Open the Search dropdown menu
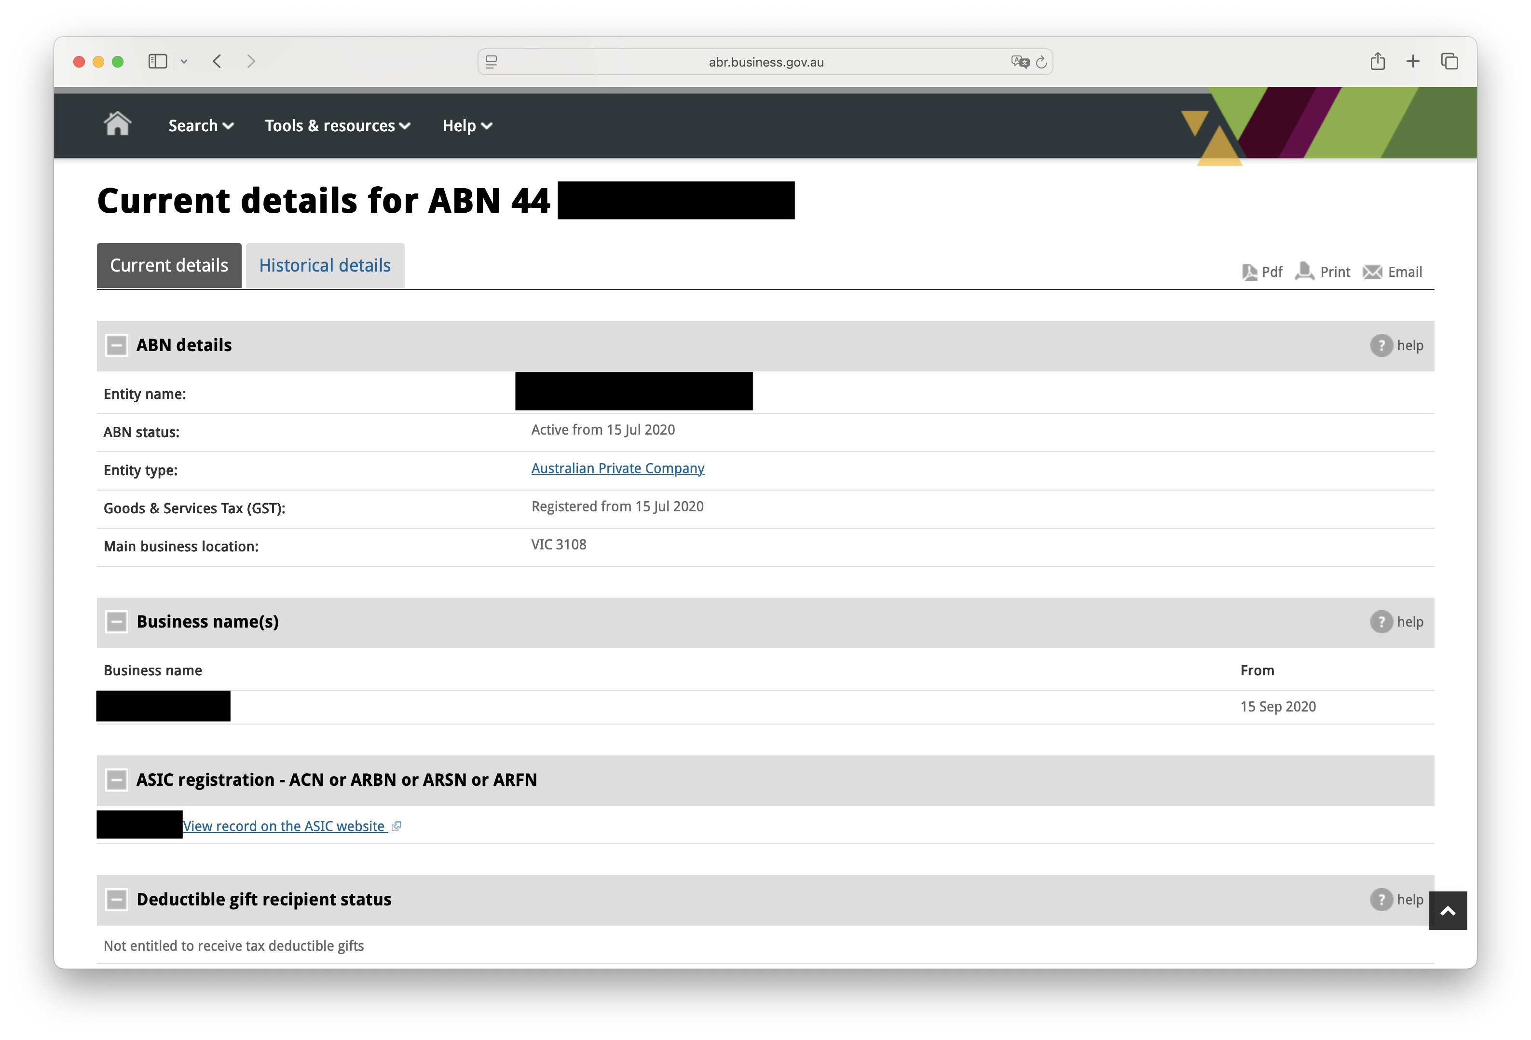This screenshot has width=1531, height=1040. (201, 126)
